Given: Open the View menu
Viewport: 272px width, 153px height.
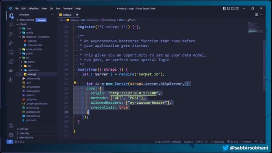Looking at the screenshot, I should pyautogui.click(x=44, y=8).
